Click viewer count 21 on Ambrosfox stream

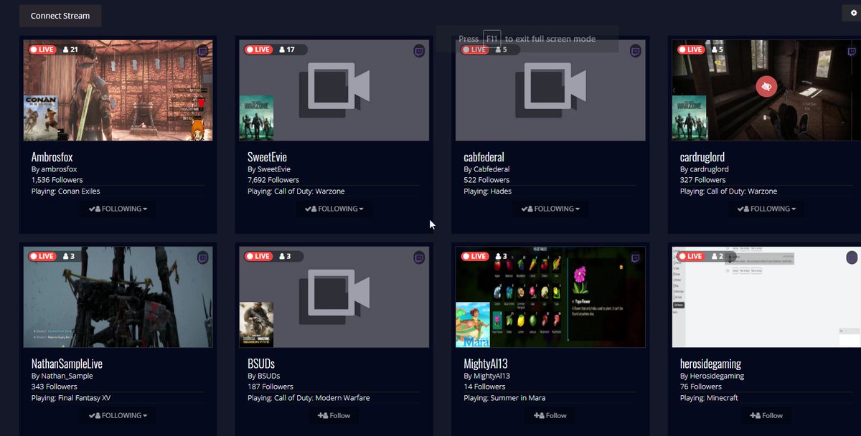[x=70, y=49]
